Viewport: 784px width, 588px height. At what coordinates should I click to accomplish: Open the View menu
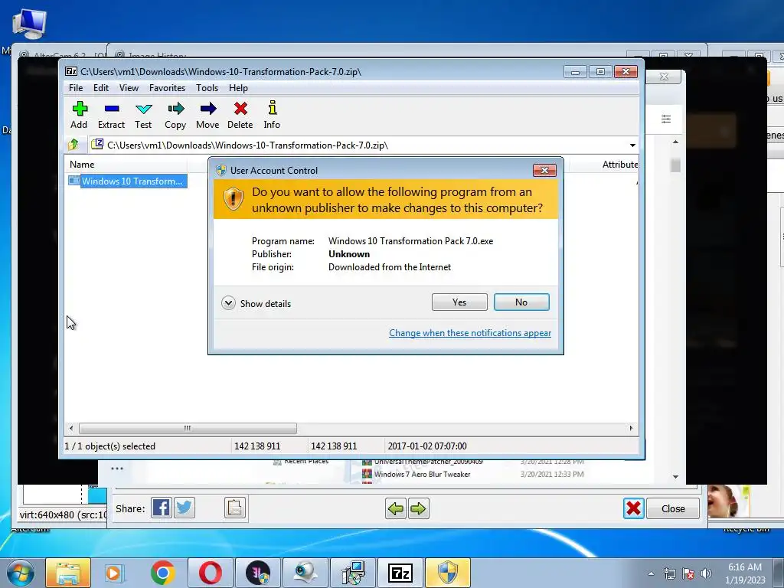(x=129, y=88)
